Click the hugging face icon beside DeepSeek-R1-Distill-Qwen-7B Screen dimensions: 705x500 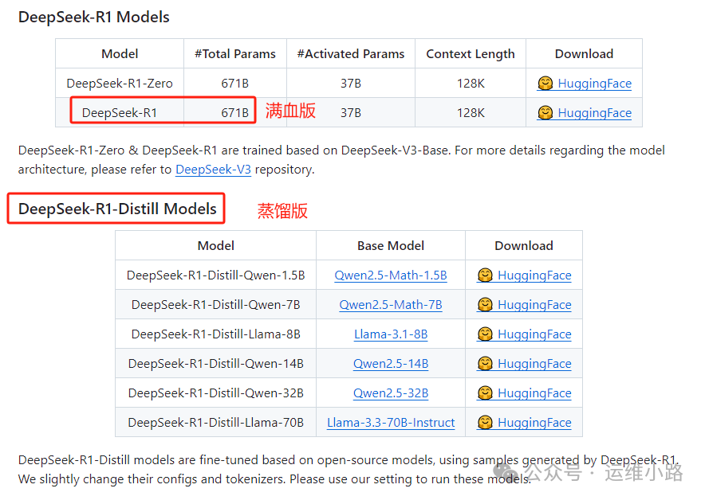tap(486, 304)
